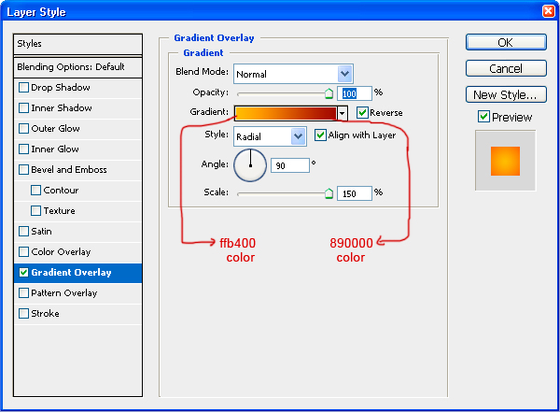
Task: Select Blending Options: Default entry
Action: pos(77,67)
